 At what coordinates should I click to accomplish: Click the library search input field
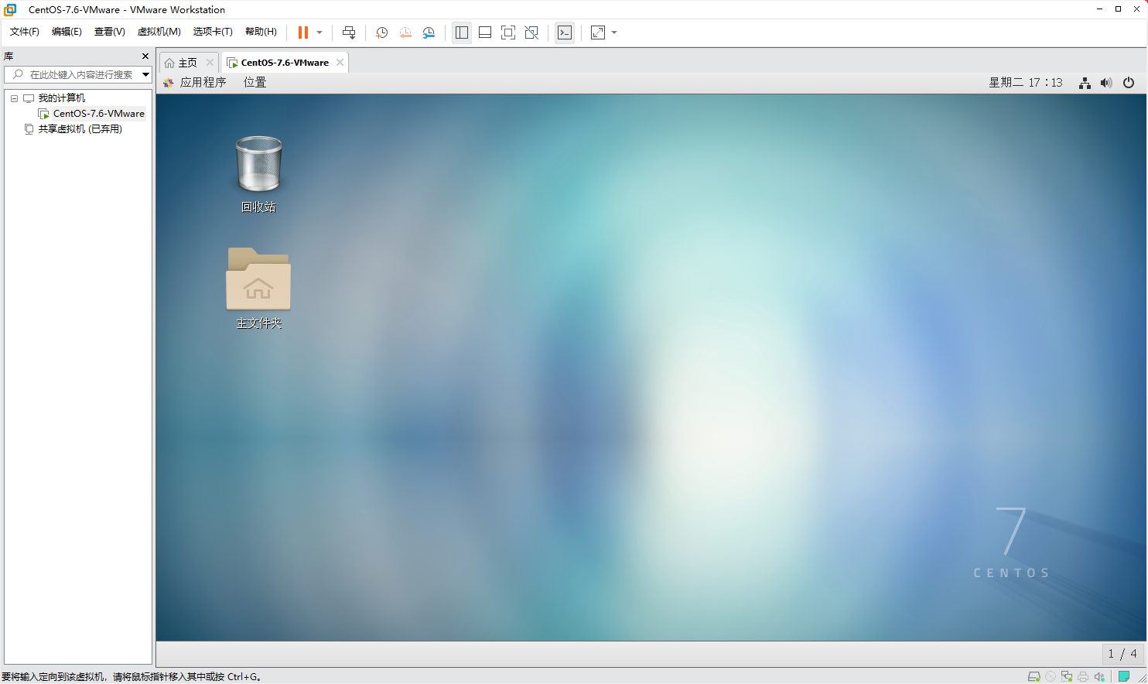pyautogui.click(x=73, y=74)
